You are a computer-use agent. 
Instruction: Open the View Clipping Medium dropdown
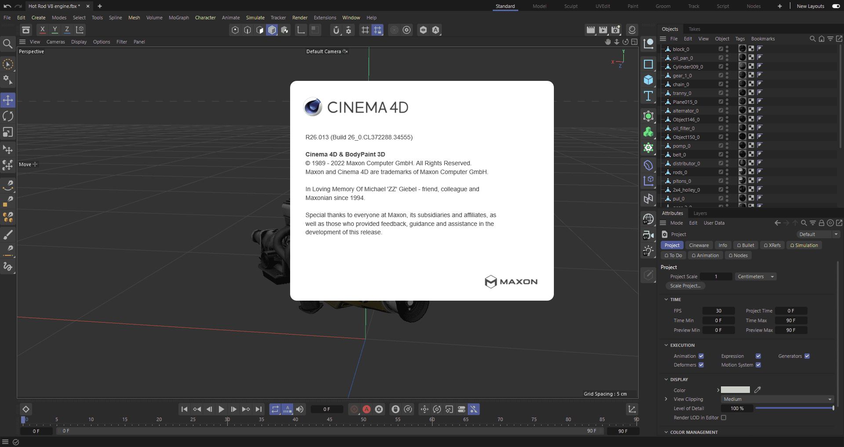778,399
